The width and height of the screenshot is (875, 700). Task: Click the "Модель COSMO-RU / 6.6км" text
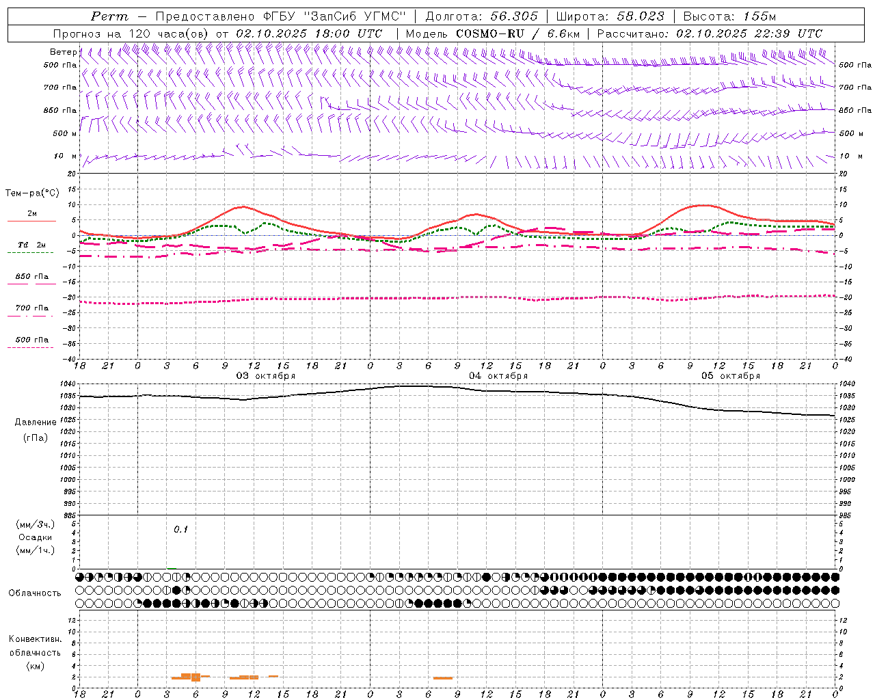492,33
